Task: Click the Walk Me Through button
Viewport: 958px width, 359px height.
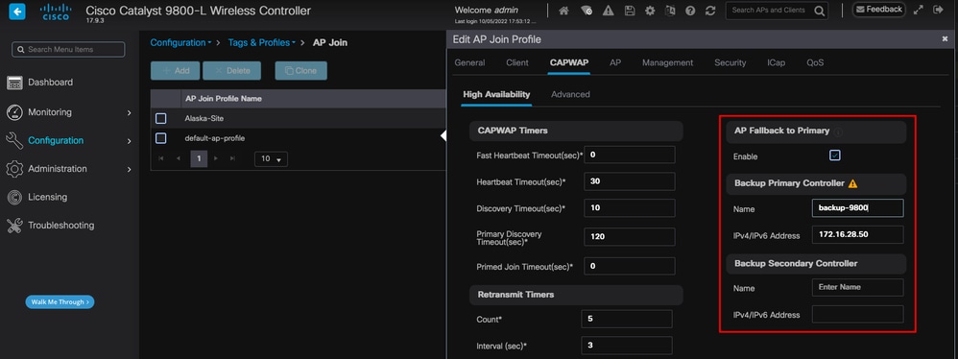Action: (60, 301)
